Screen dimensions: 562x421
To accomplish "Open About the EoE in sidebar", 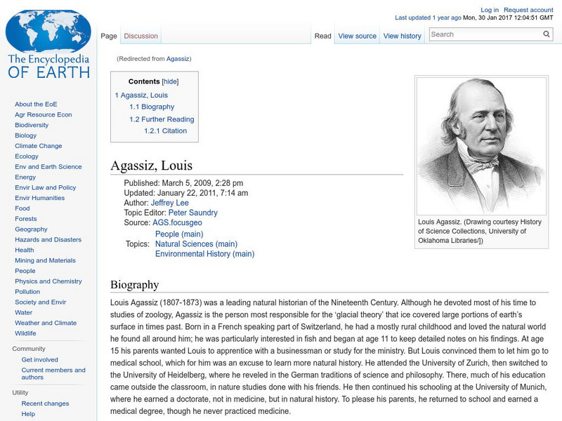I will click(x=36, y=104).
